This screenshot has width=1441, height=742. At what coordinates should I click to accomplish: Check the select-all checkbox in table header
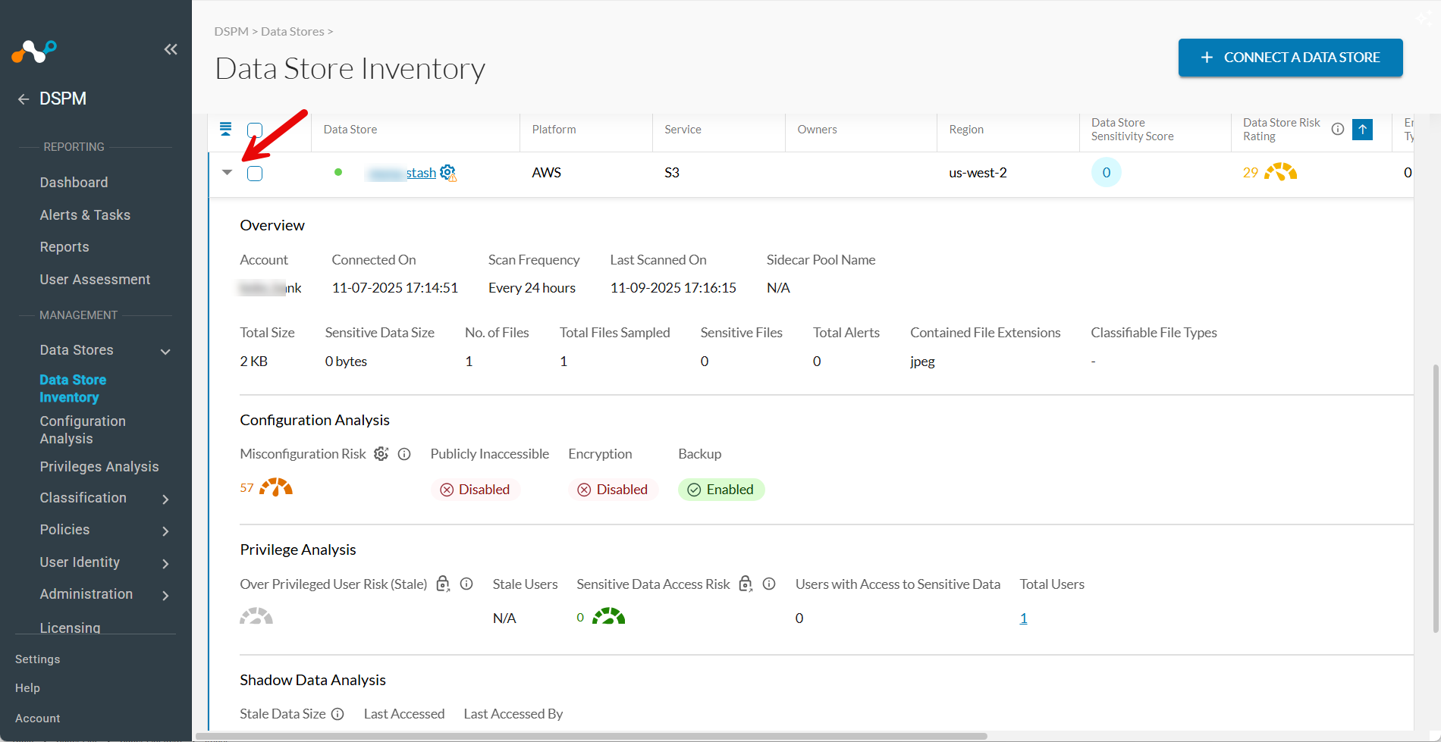255,130
